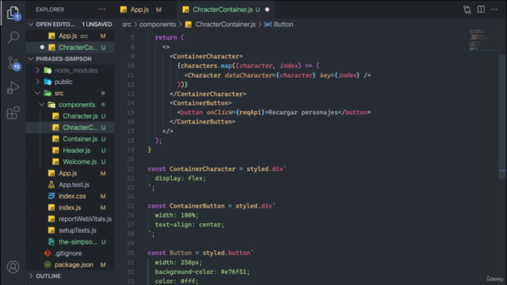Screen dimensions: 507x285
Task: Collapse the Open Editors section
Action: 31,25
